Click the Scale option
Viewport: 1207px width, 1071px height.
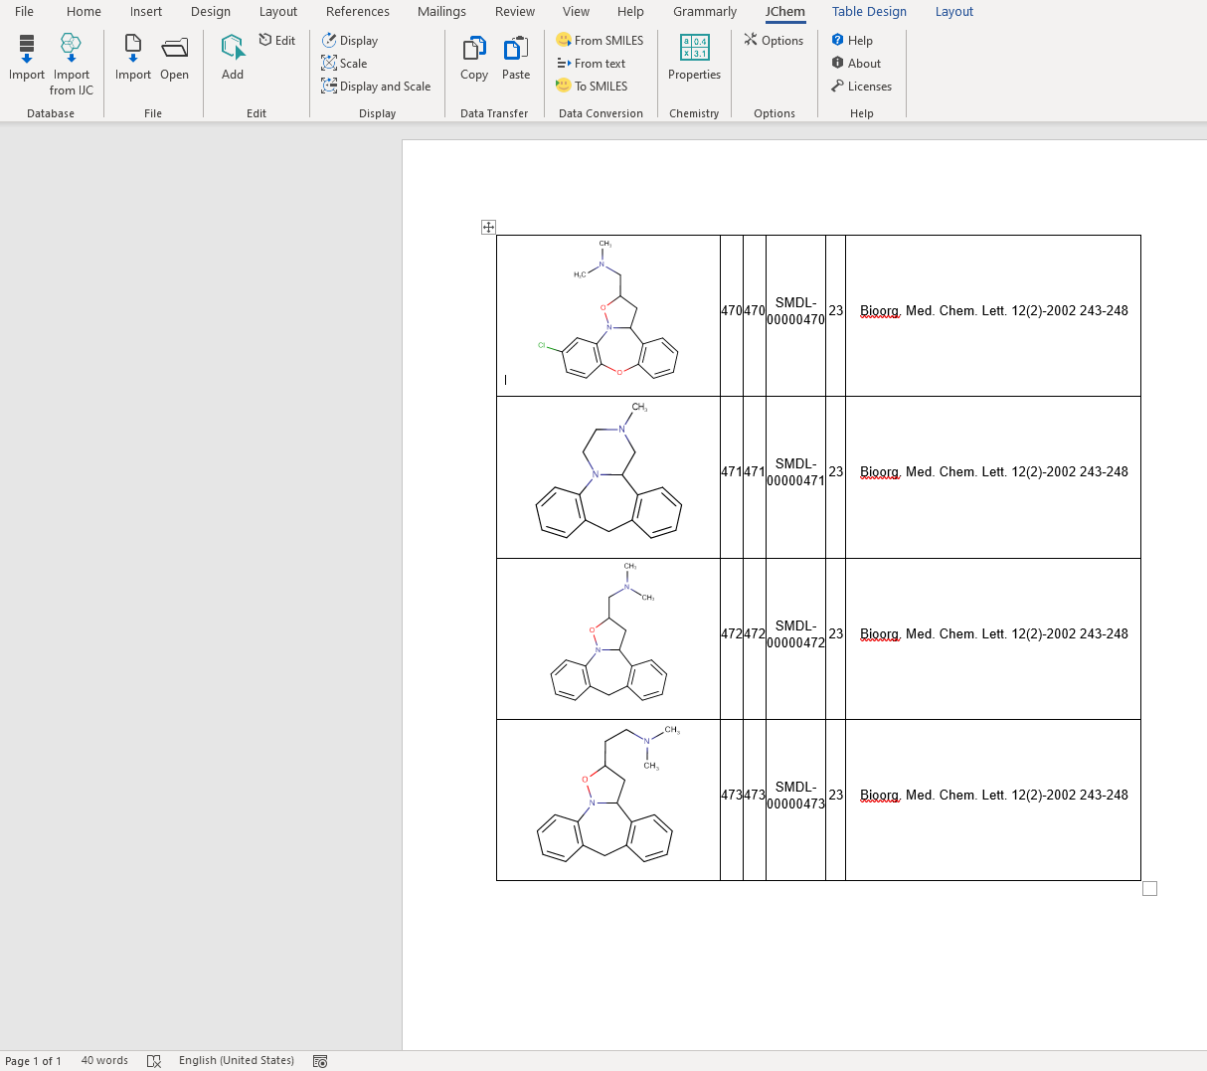[x=343, y=63]
